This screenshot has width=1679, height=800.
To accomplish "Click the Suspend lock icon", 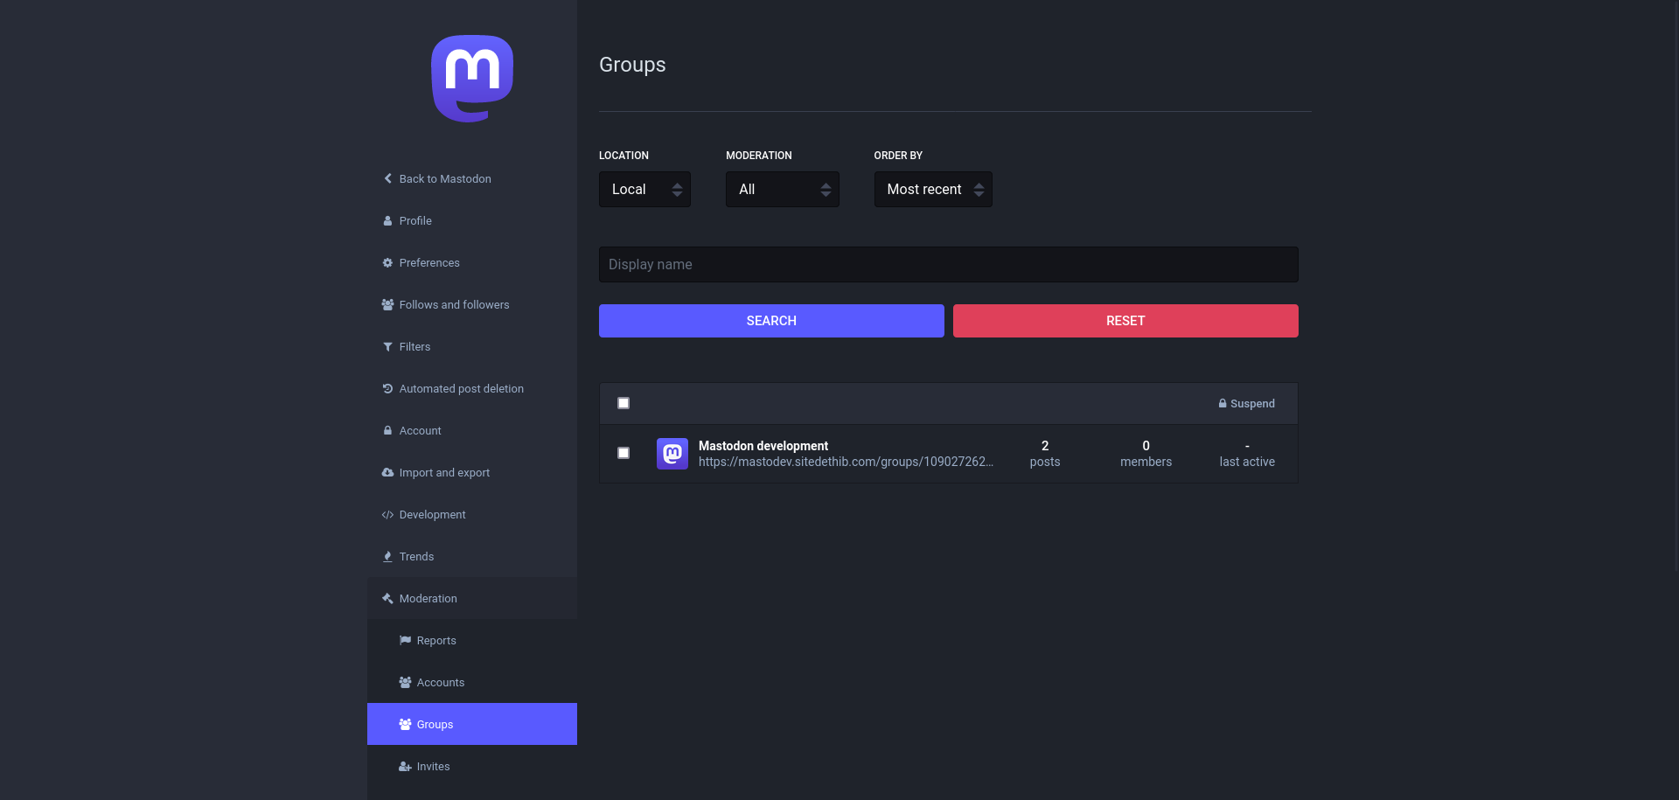I will coord(1223,403).
